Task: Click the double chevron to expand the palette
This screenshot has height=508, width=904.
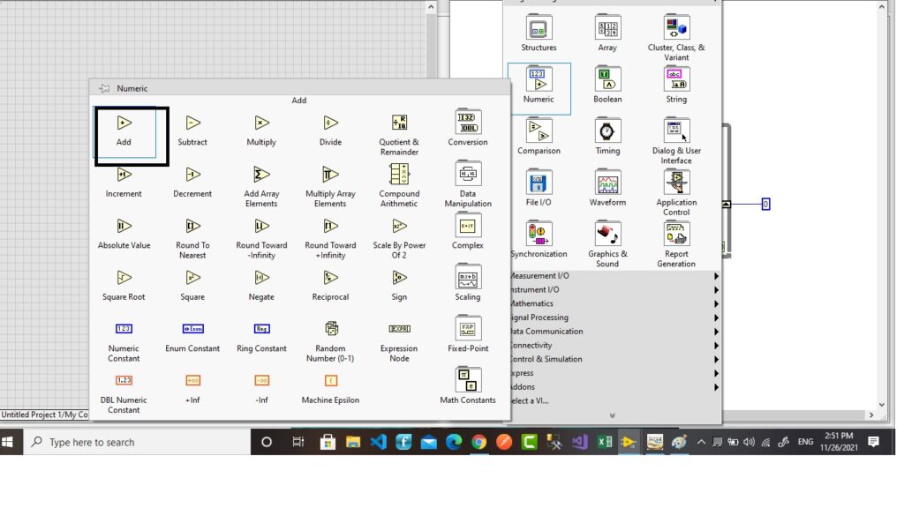Action: tap(611, 415)
